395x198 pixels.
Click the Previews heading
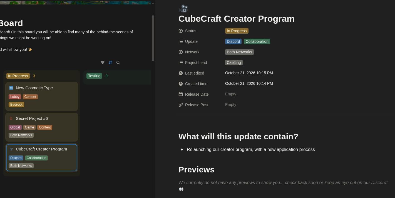197,170
